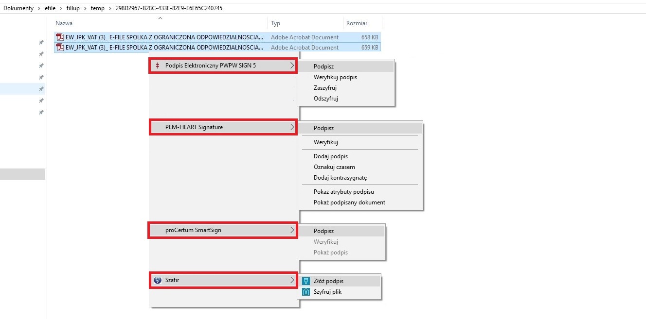Select the EW_JPK_VAT file name sized 659 KB
Screen dimensions: 646x319
pyautogui.click(x=164, y=47)
